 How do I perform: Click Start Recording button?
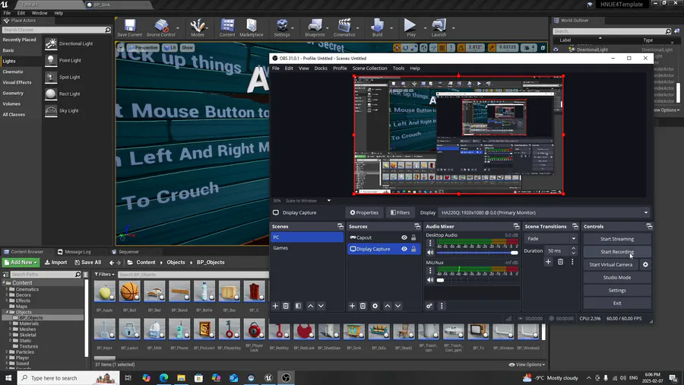point(617,252)
